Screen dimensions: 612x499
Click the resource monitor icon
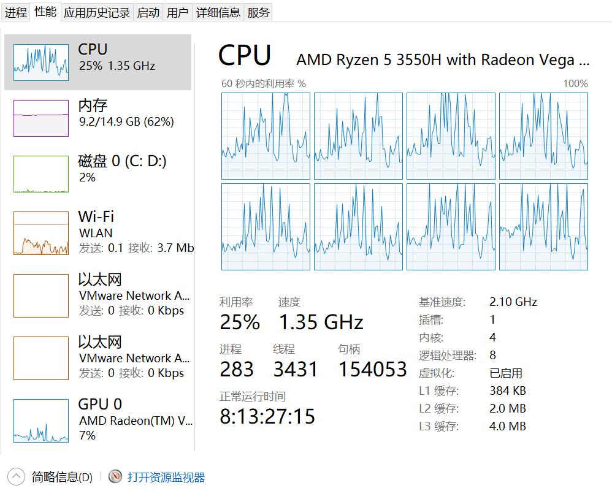[x=115, y=477]
